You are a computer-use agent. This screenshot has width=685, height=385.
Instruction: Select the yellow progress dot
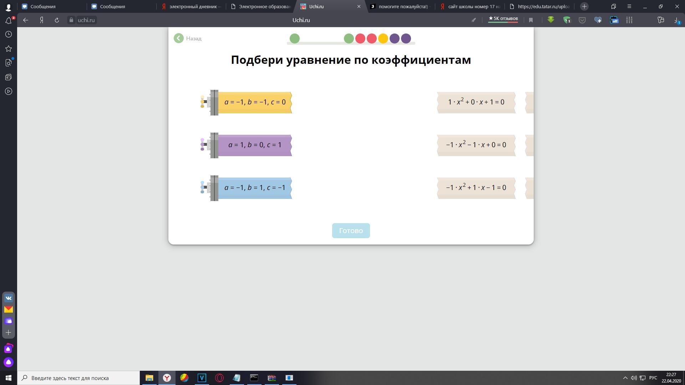click(383, 38)
